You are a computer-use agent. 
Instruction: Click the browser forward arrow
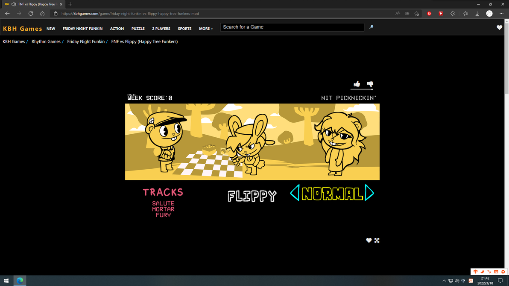click(19, 14)
